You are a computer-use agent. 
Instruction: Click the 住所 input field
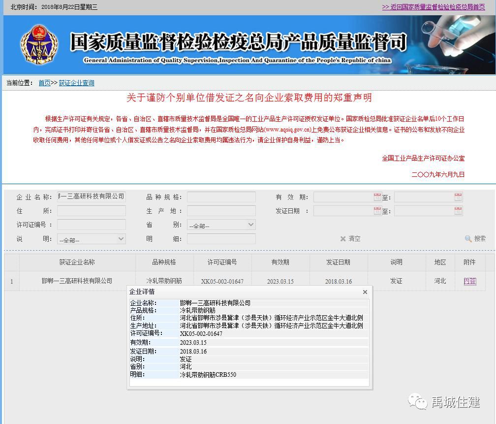tap(91, 210)
